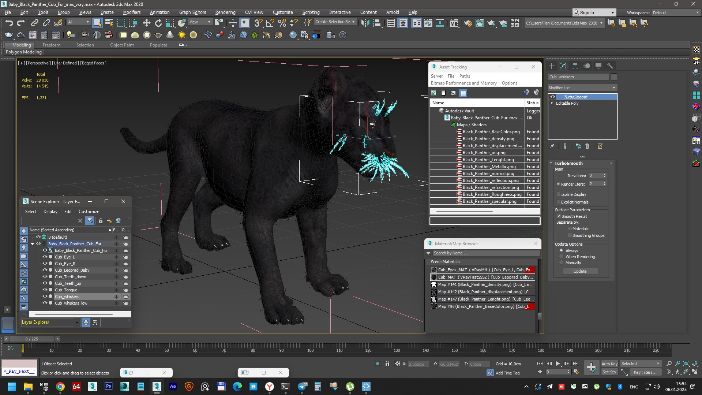Toggle the Percent Snap icon
702x395 pixels.
point(282,23)
